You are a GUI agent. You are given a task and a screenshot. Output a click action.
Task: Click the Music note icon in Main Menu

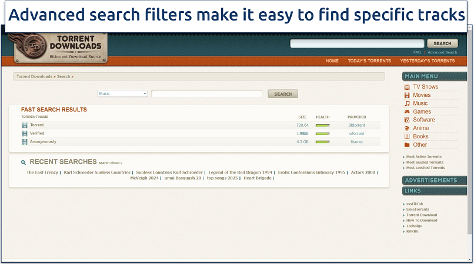[407, 103]
